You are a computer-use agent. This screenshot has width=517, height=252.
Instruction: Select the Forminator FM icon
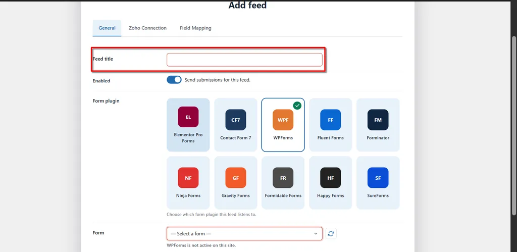click(378, 120)
